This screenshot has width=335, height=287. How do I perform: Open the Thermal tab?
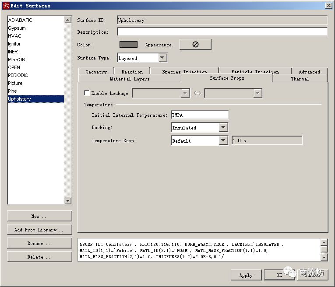click(300, 79)
